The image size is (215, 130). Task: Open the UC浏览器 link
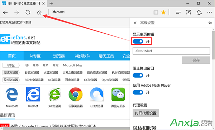(54, 80)
